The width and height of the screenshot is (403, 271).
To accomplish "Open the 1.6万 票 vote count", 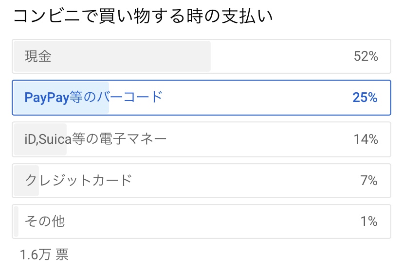I will click(x=44, y=254).
